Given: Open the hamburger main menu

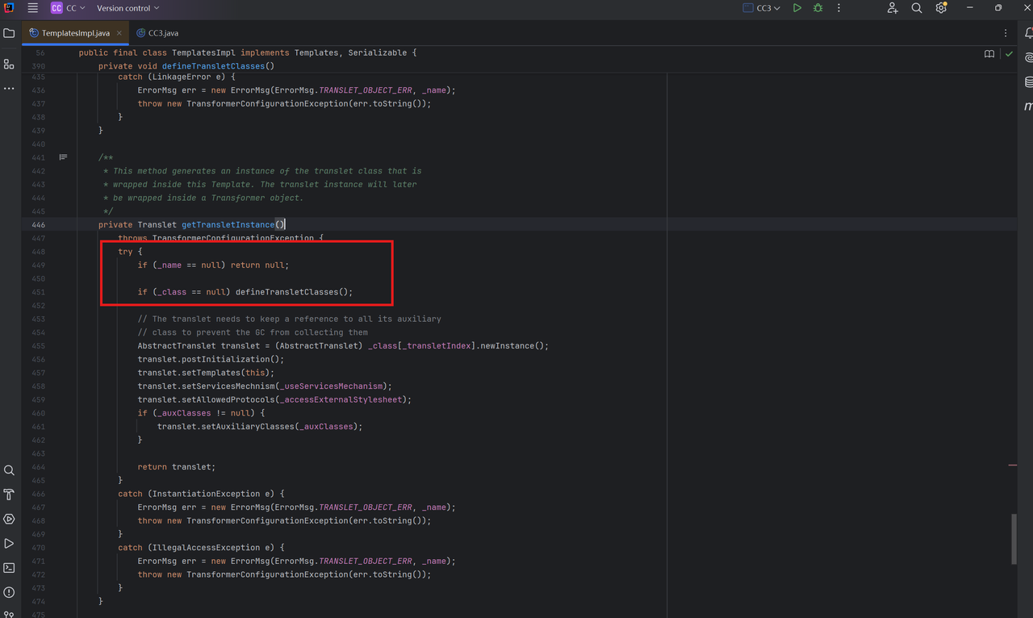Looking at the screenshot, I should click(x=32, y=8).
